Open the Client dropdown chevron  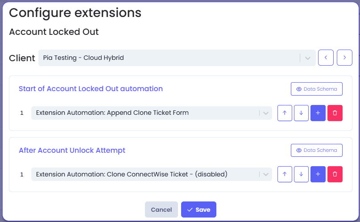click(x=308, y=58)
